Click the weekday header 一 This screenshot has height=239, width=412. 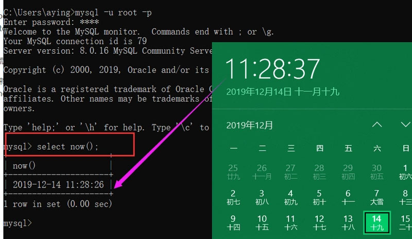click(x=233, y=148)
